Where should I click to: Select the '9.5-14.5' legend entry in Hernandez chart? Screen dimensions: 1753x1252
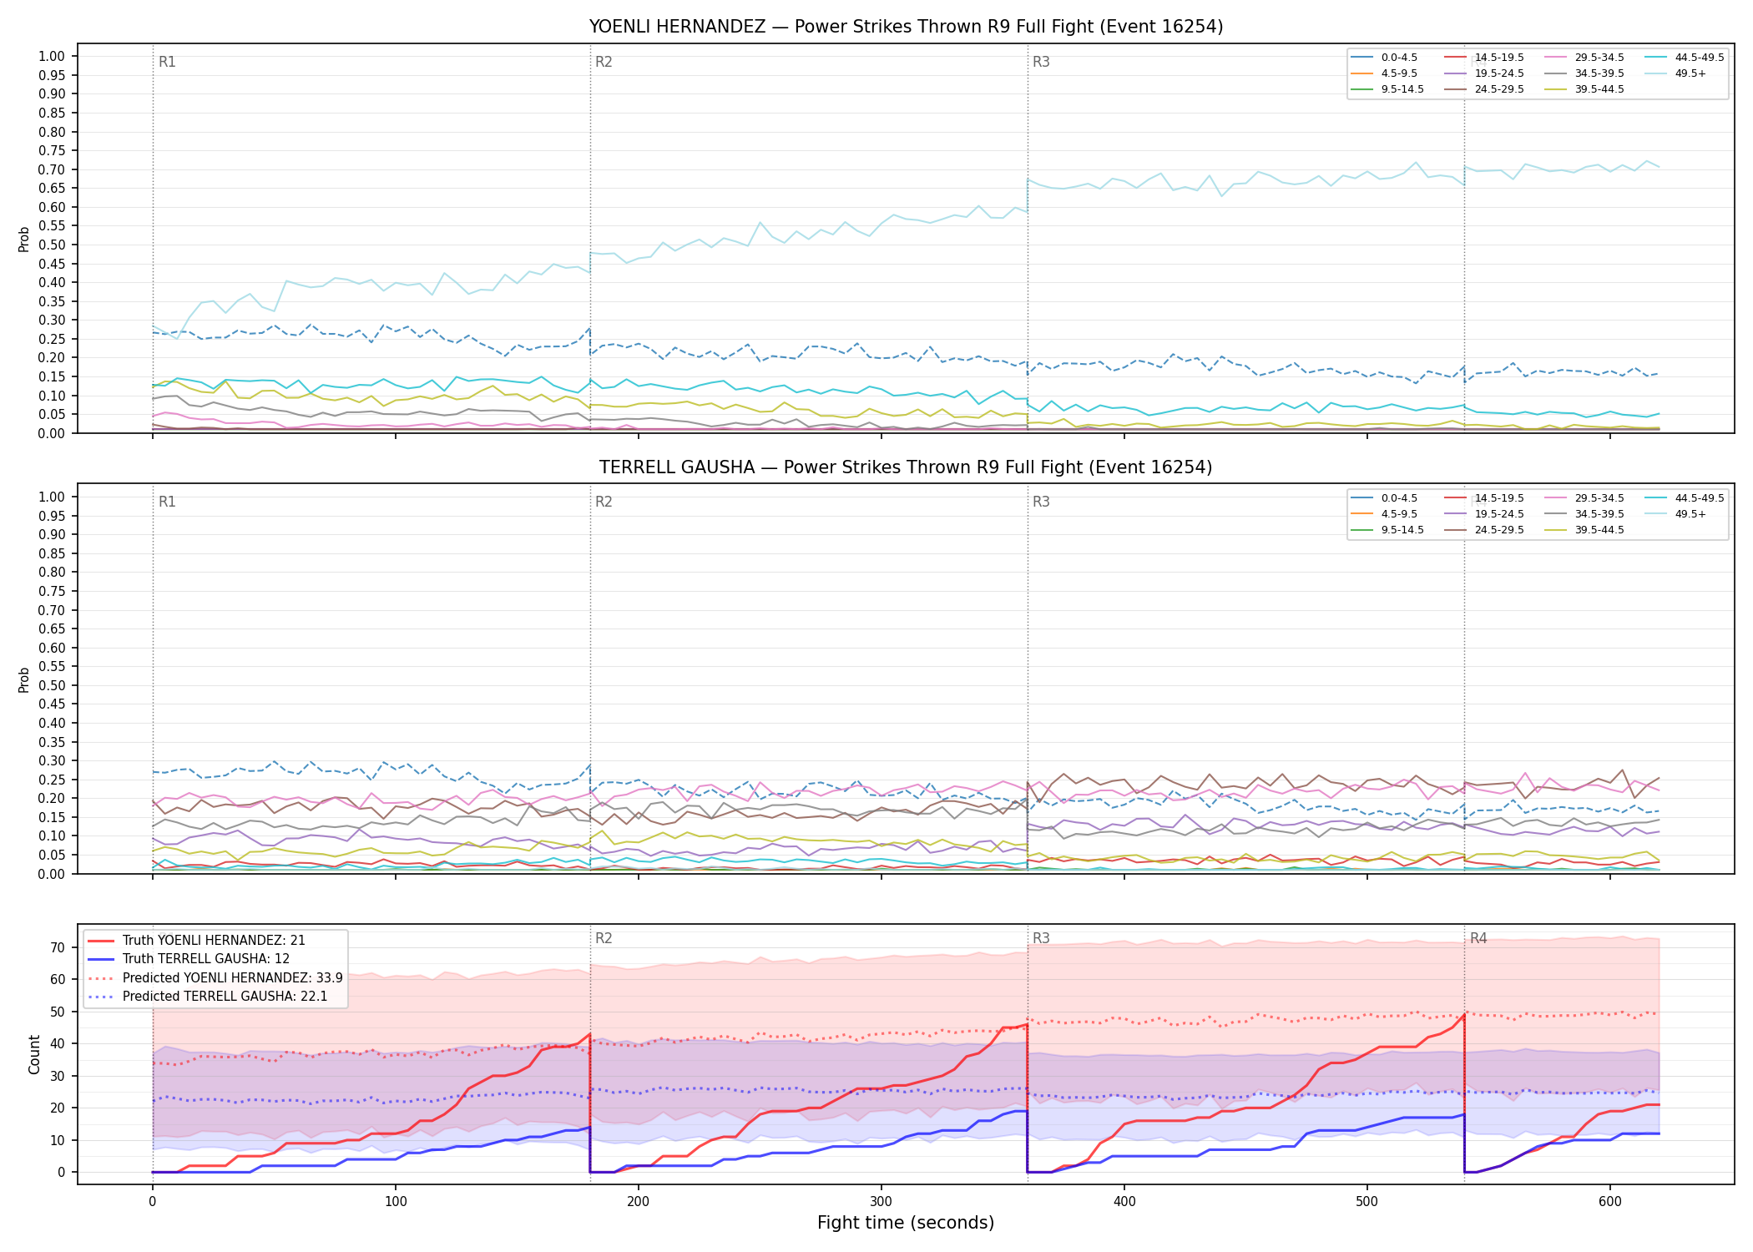[x=1387, y=89]
